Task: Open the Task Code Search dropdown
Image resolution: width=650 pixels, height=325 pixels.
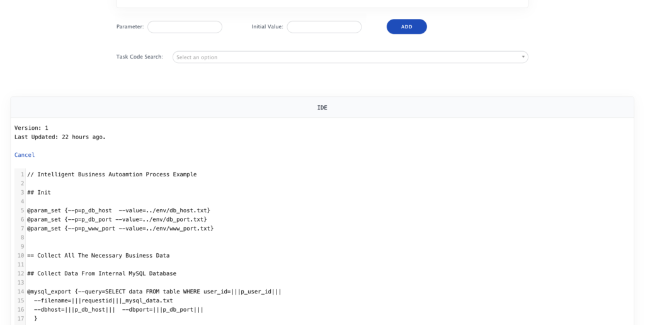Action: [350, 57]
